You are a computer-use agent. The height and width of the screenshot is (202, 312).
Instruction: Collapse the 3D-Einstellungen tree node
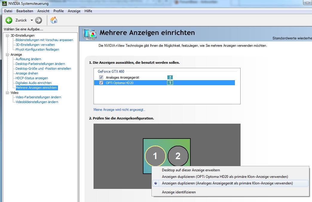click(x=7, y=35)
